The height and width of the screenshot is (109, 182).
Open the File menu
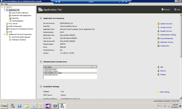tap(2, 4)
